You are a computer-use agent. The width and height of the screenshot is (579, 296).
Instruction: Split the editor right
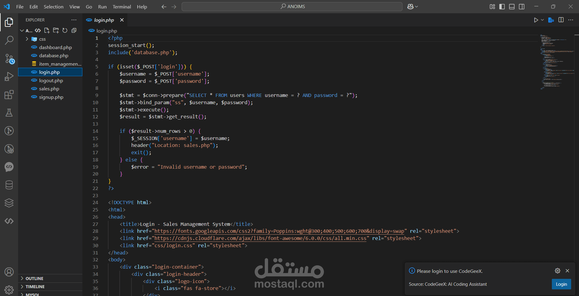561,20
